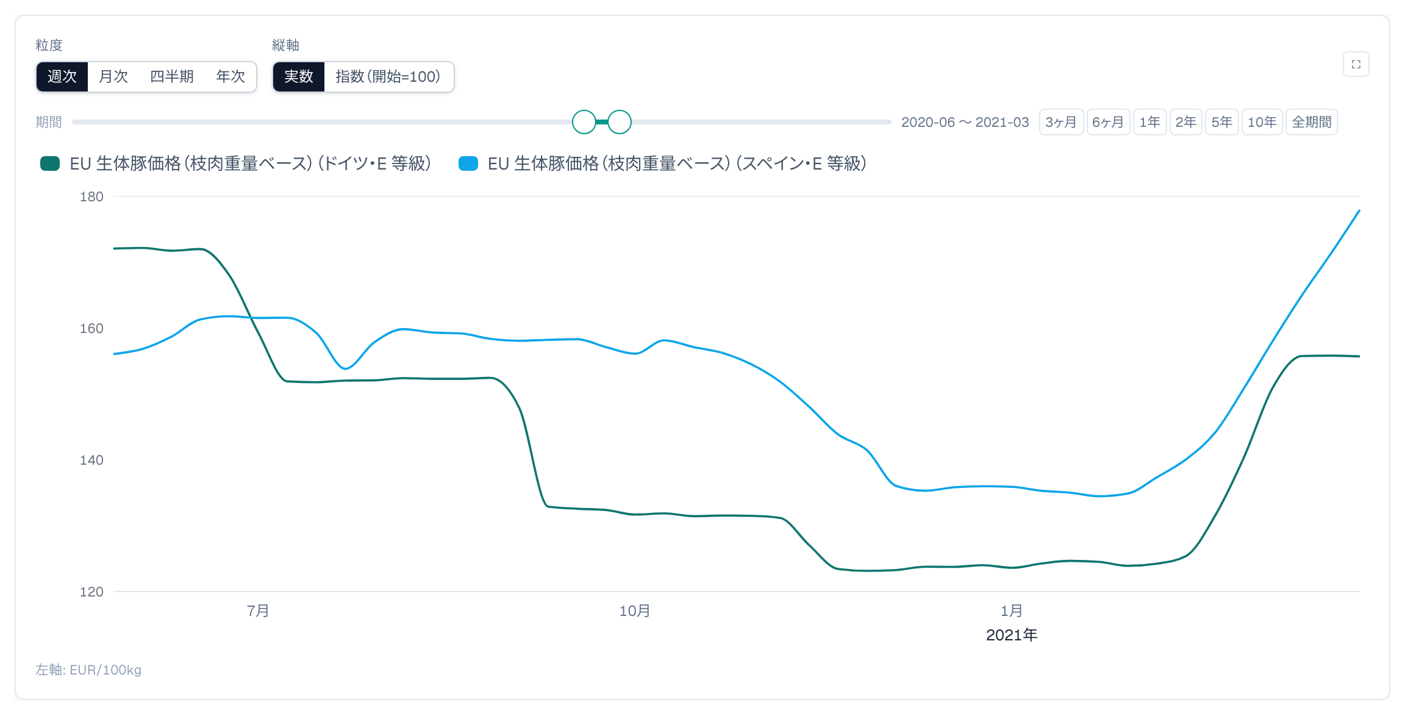Image resolution: width=1405 pixels, height=716 pixels.
Task: Click the period slider track
Action: click(482, 122)
